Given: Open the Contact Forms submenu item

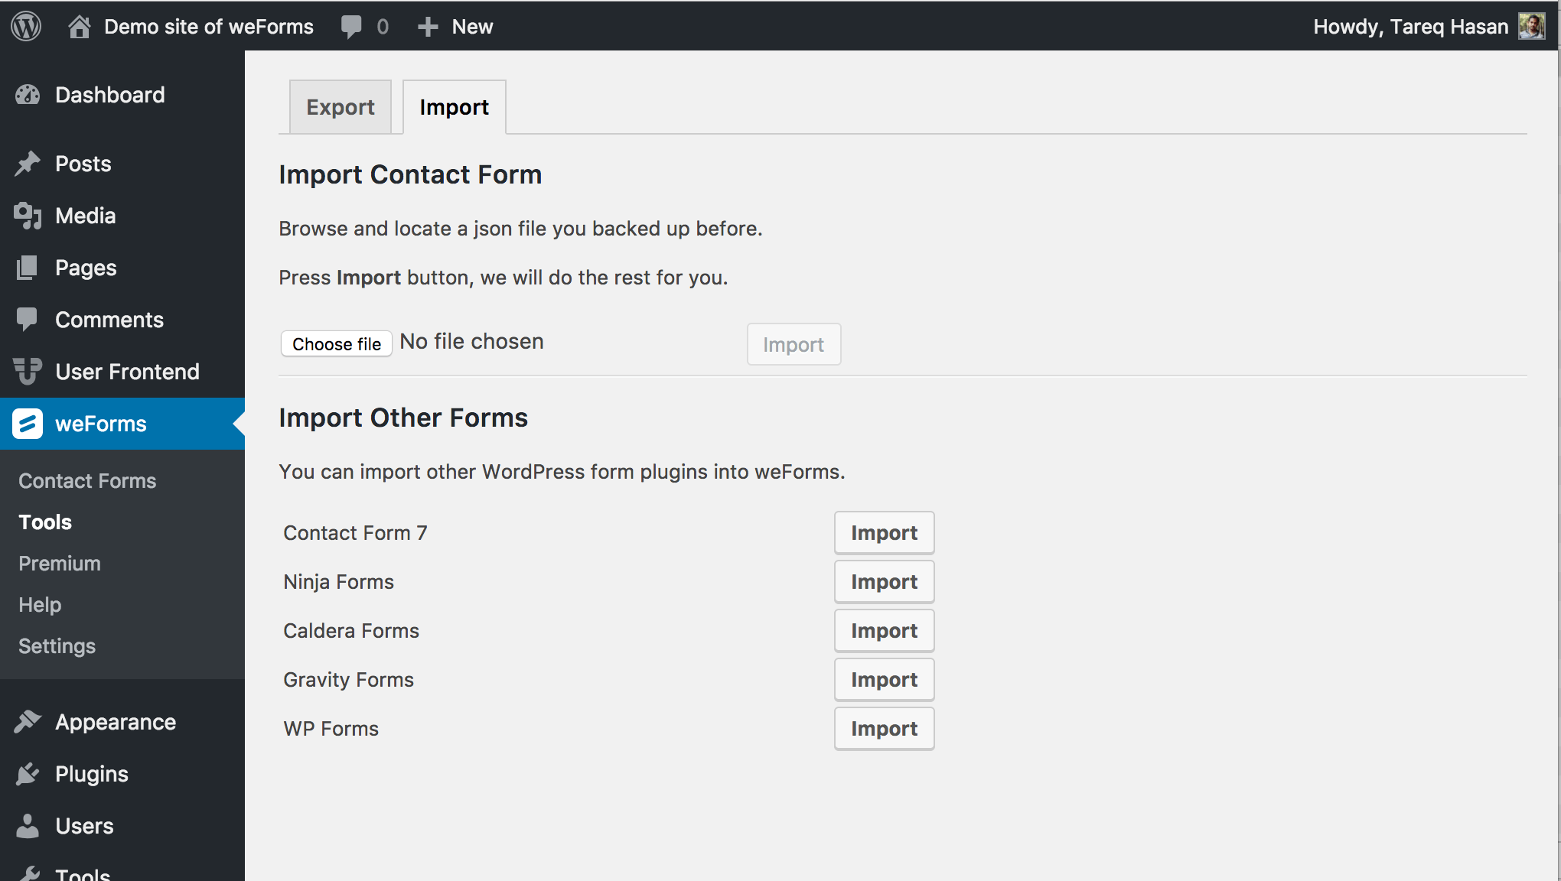Looking at the screenshot, I should click(88, 480).
